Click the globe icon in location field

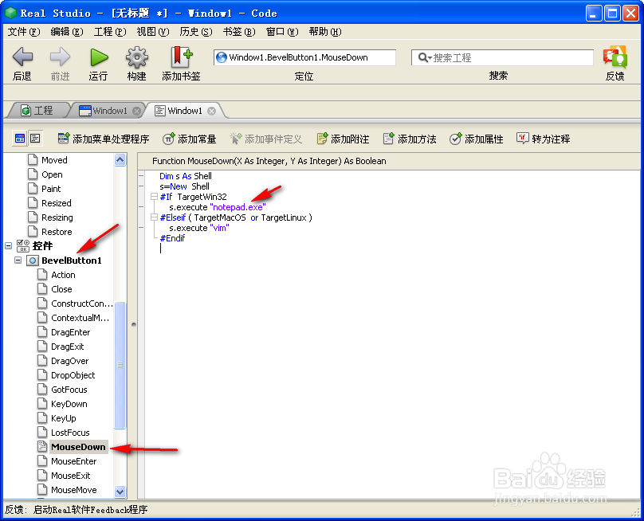[222, 57]
